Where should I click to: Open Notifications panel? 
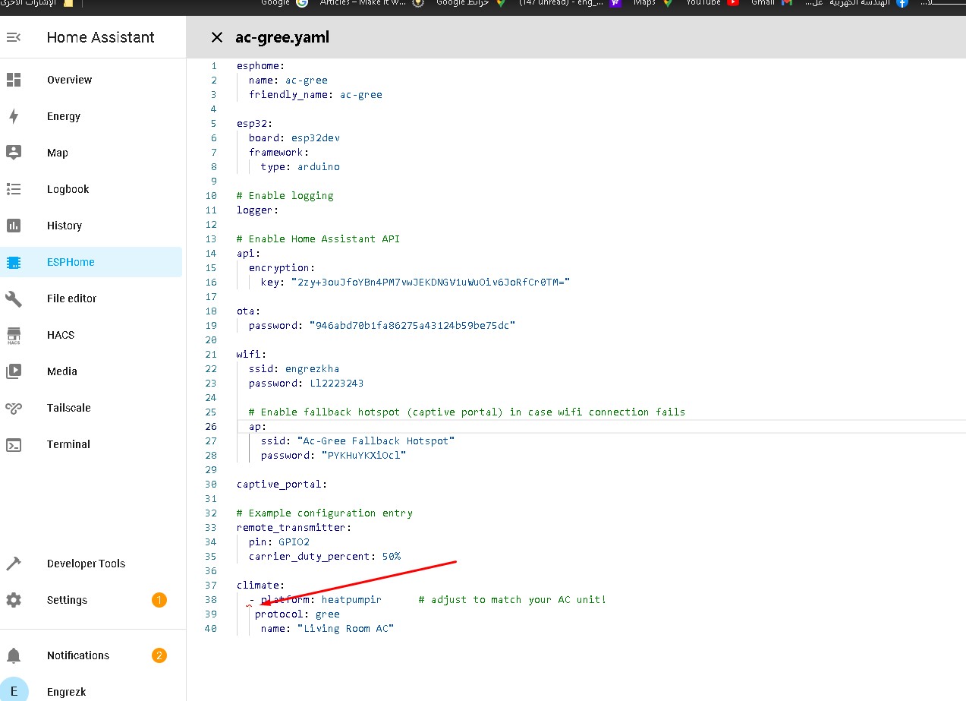(x=77, y=655)
